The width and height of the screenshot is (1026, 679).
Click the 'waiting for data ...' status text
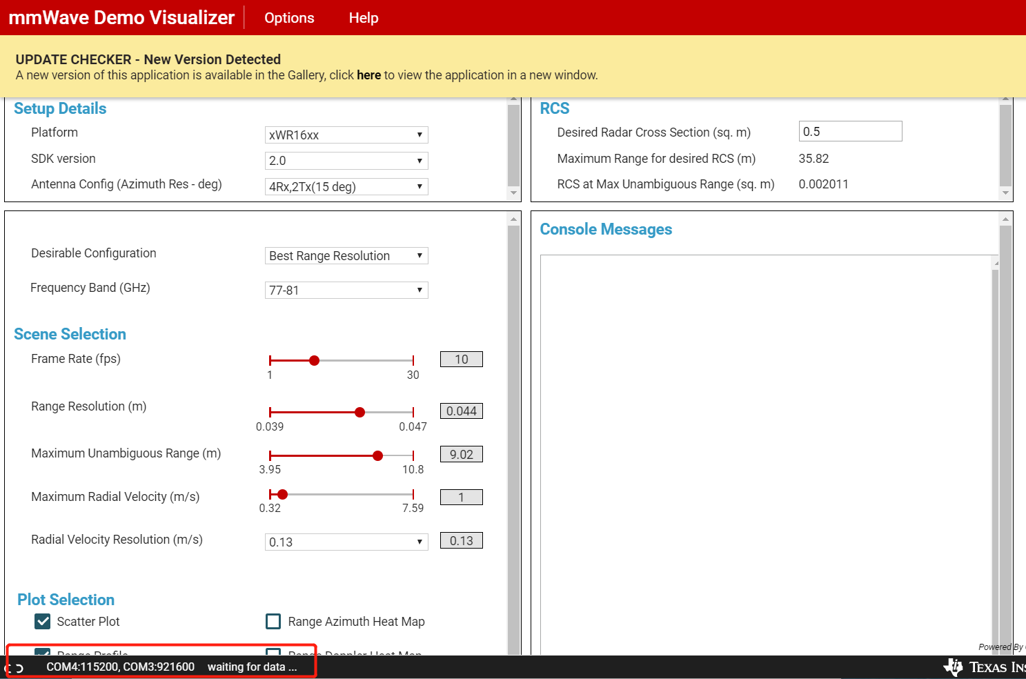pyautogui.click(x=252, y=667)
